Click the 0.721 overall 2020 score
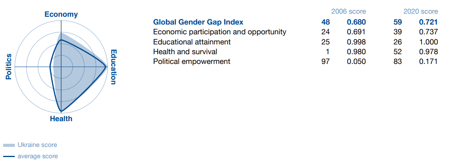 429,22
